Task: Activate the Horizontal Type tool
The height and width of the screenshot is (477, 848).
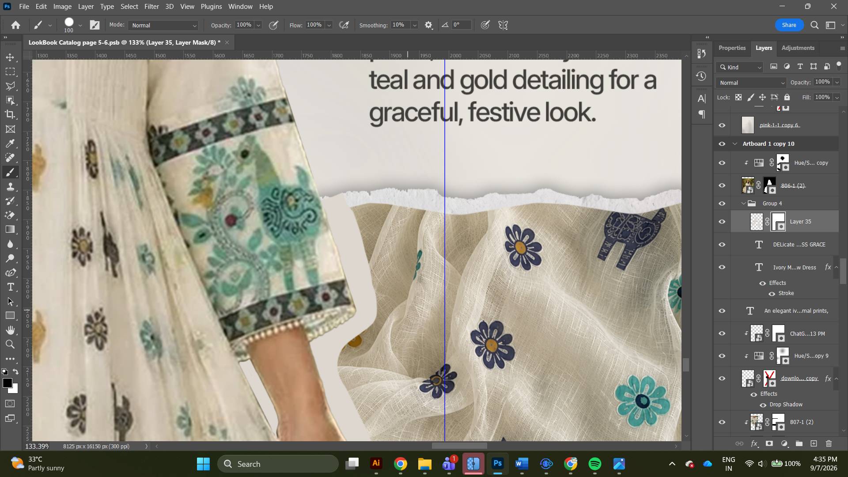Action: point(10,288)
